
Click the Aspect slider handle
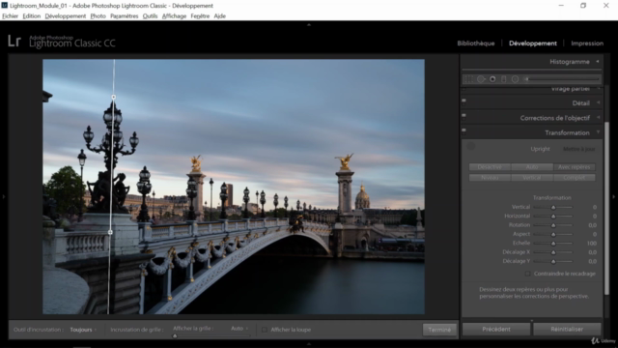[x=553, y=234]
